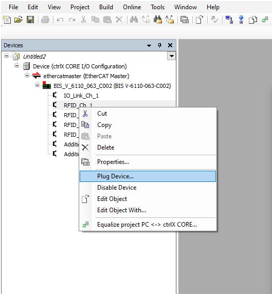Image resolution: width=272 pixels, height=294 pixels.
Task: Collapse the ethercatmaster tree node
Action: pyautogui.click(x=27, y=76)
